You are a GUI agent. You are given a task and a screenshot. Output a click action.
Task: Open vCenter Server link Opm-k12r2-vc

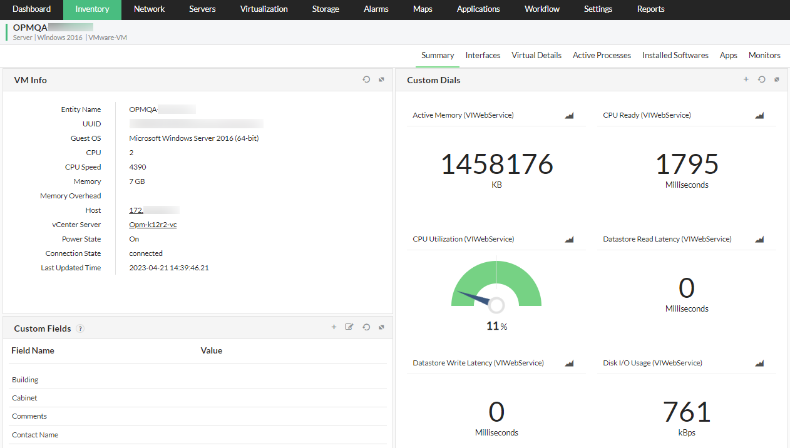pyautogui.click(x=153, y=225)
